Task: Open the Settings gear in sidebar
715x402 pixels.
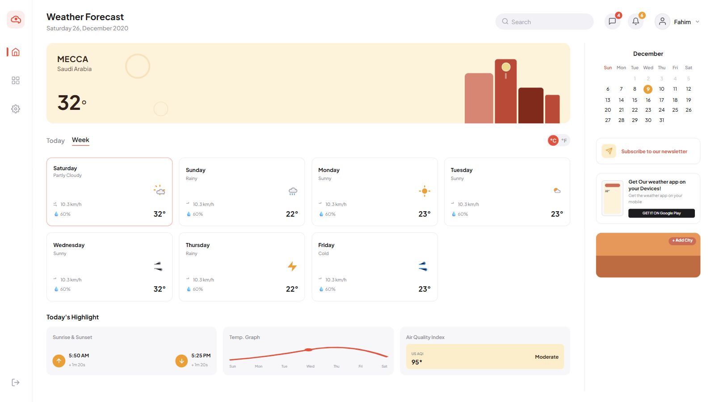Action: 16,109
